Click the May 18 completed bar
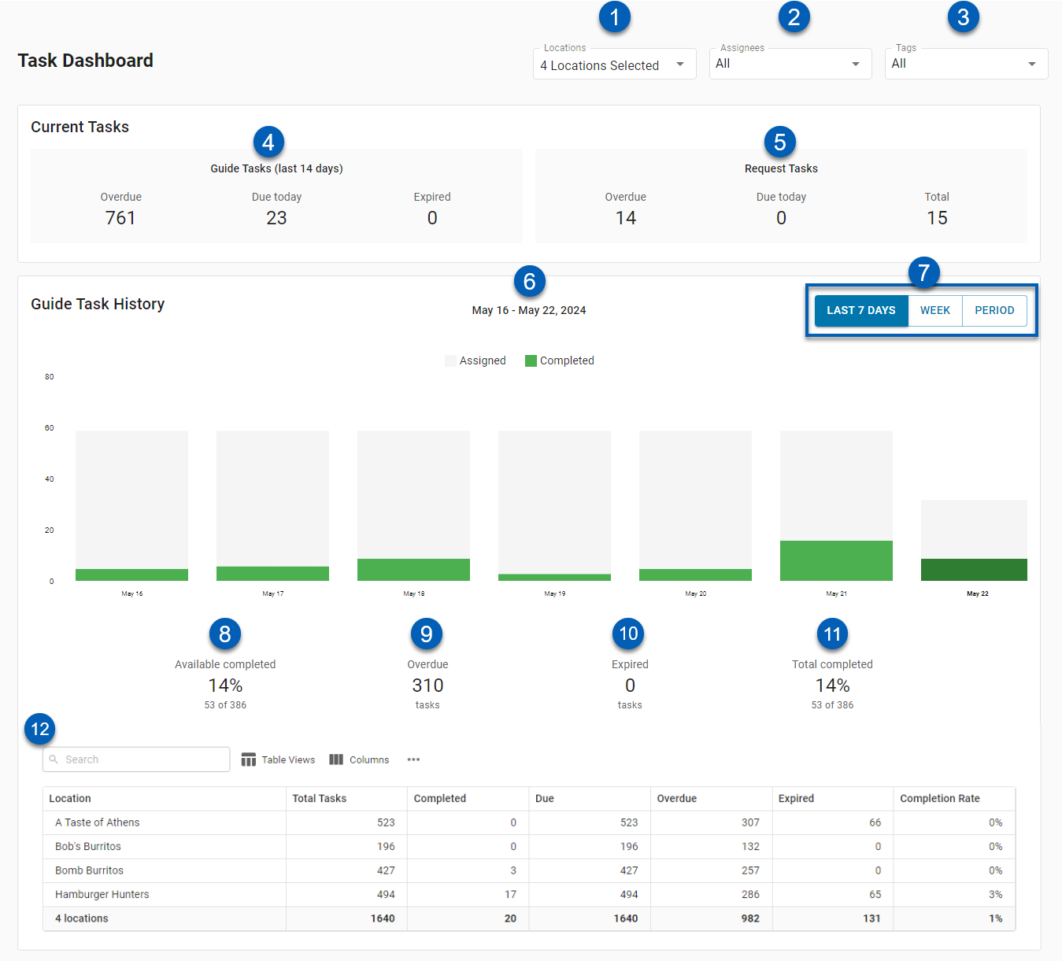Viewport: 1062px width, 961px height. coord(413,570)
